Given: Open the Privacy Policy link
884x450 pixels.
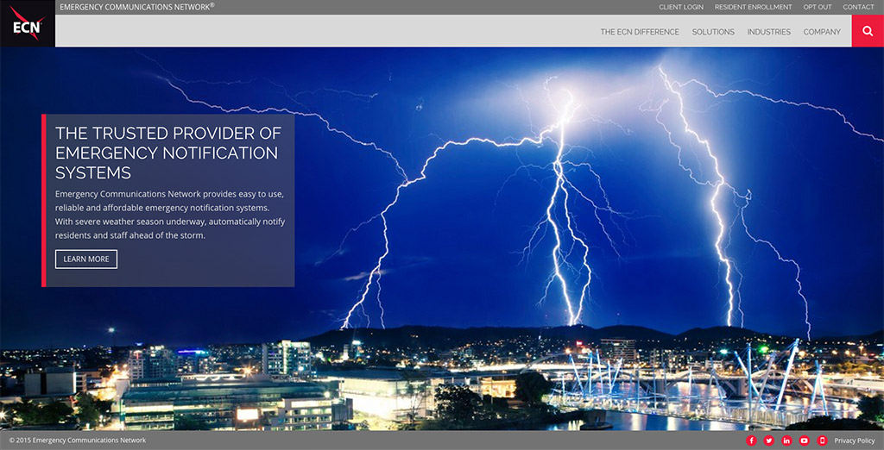Looking at the screenshot, I should point(855,441).
